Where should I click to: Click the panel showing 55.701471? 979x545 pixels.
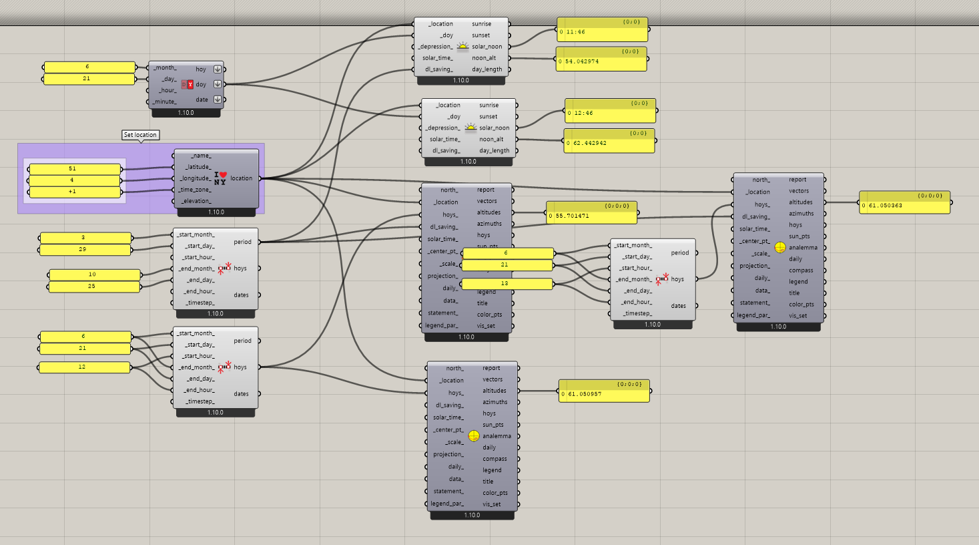591,216
